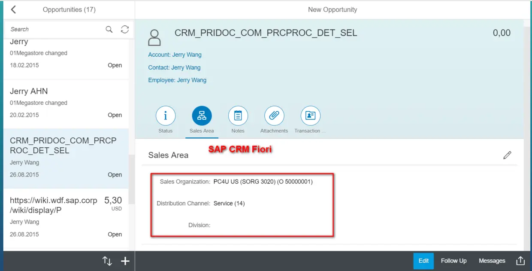Image resolution: width=532 pixels, height=271 pixels.
Task: Open the Transaction tab
Action: (310, 116)
